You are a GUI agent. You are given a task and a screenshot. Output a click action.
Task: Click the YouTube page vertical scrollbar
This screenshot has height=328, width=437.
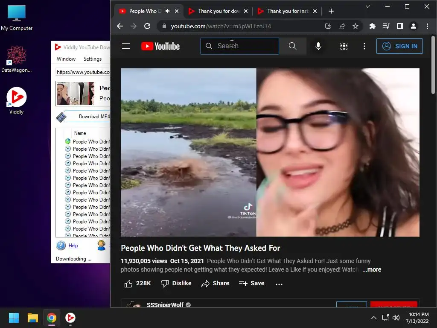(x=433, y=66)
